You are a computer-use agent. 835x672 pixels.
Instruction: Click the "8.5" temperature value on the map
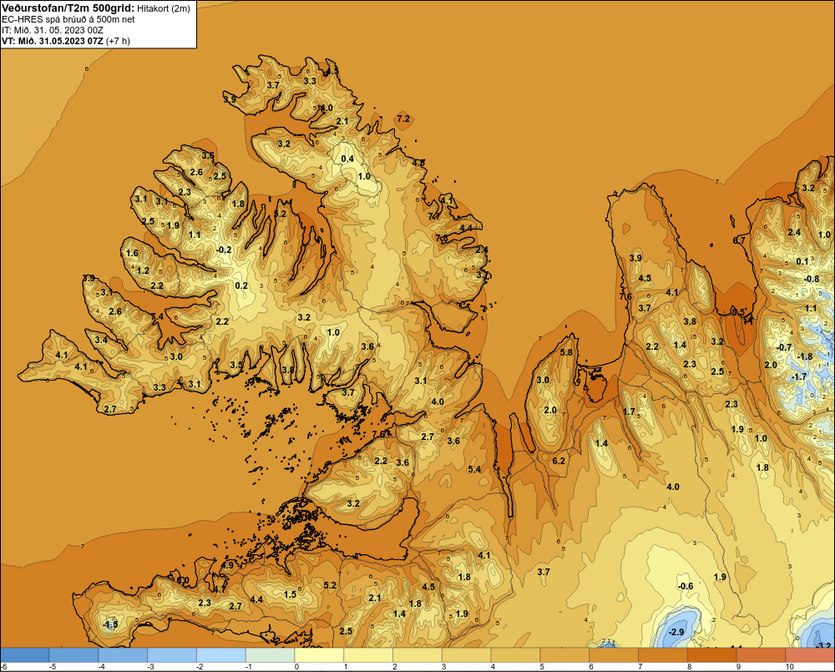point(738,312)
